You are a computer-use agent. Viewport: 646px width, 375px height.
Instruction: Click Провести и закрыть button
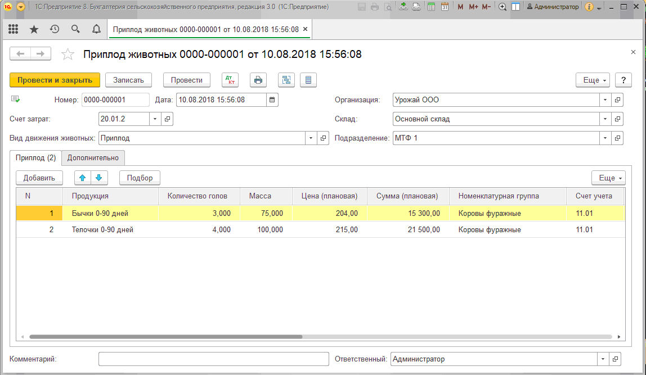(55, 80)
